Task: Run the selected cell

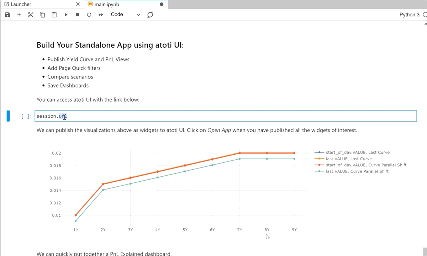Action: [66, 15]
